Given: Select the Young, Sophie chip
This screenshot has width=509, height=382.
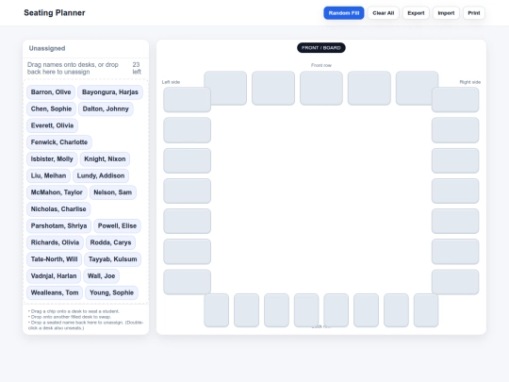Looking at the screenshot, I should (x=111, y=292).
